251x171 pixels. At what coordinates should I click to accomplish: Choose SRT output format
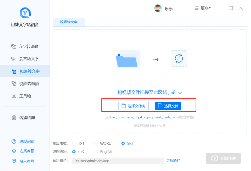click(123, 144)
